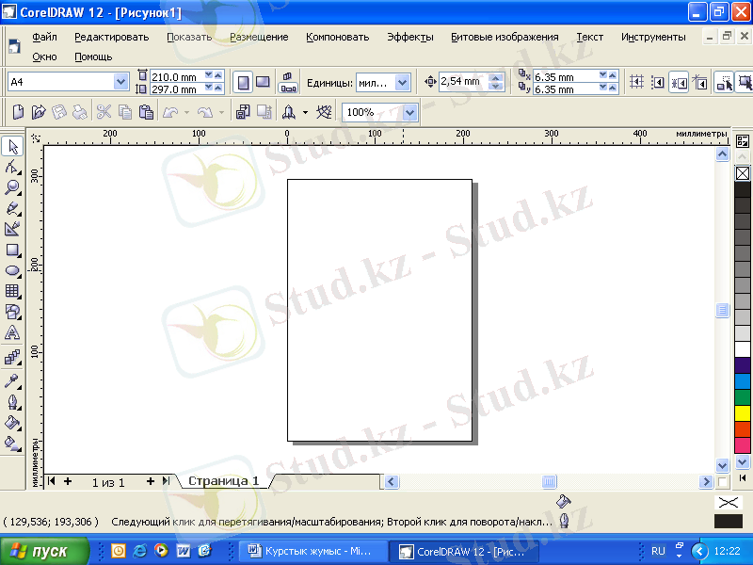Select the Text tool
Image resolution: width=753 pixels, height=565 pixels.
12,332
